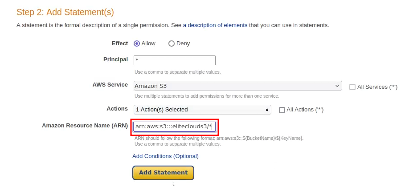Check the All Actions ('*') checkbox
This screenshot has width=405, height=186.
point(282,110)
